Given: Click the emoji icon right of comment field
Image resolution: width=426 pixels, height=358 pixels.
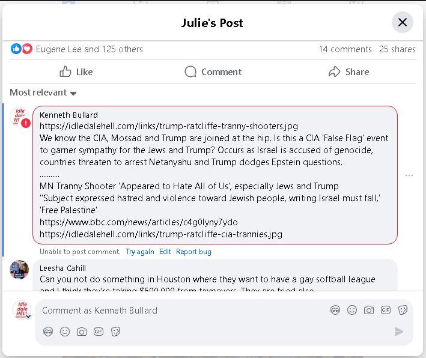Looking at the screenshot, I should coord(352,310).
